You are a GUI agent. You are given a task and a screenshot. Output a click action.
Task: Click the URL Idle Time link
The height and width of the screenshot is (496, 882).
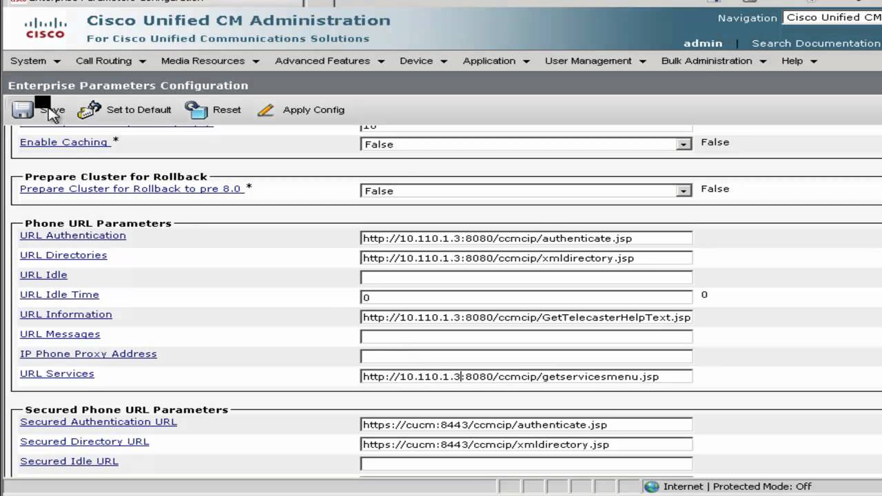59,295
